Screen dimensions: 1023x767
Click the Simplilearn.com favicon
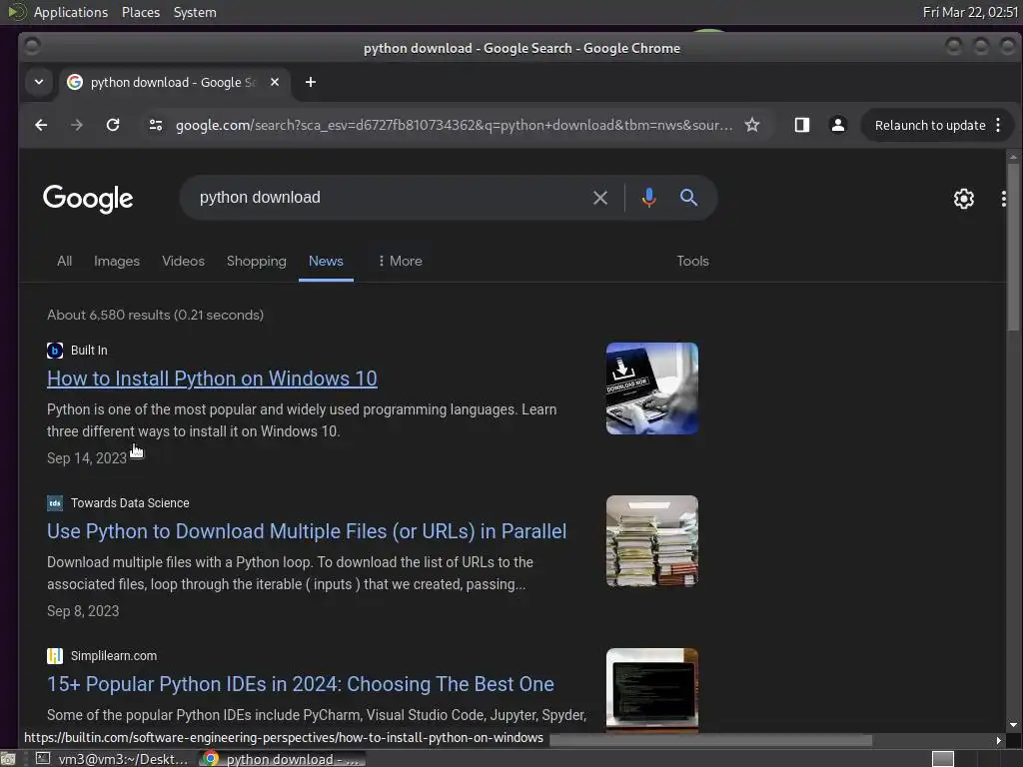pyautogui.click(x=55, y=655)
